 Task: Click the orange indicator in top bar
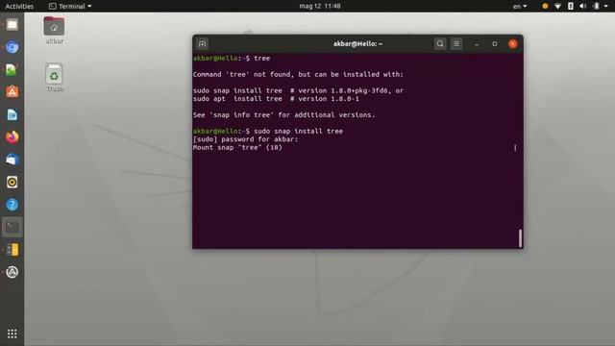pyautogui.click(x=545, y=6)
